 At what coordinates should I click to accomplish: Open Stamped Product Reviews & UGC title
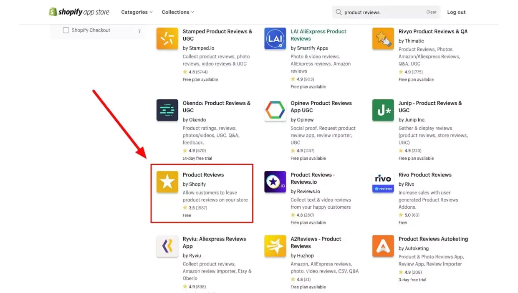[x=217, y=35]
